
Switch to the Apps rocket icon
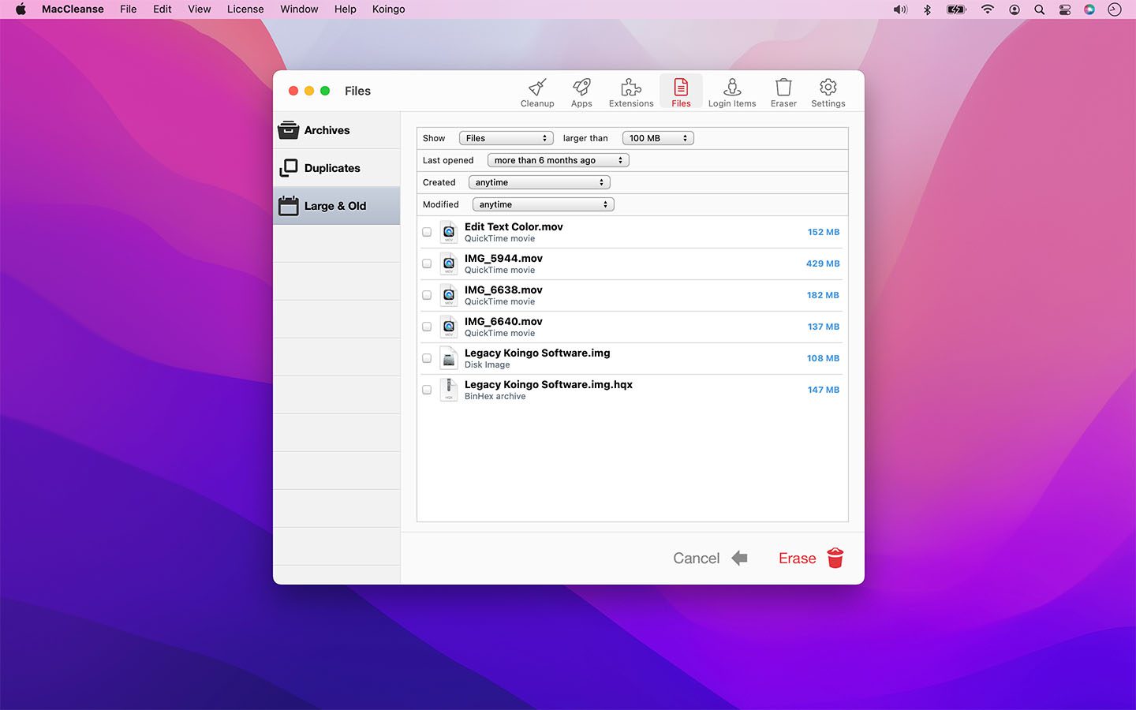[581, 92]
